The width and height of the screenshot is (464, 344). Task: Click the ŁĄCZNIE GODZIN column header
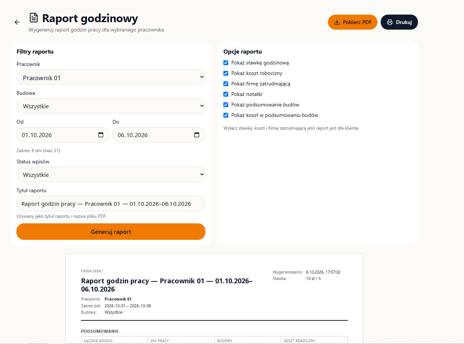98,341
